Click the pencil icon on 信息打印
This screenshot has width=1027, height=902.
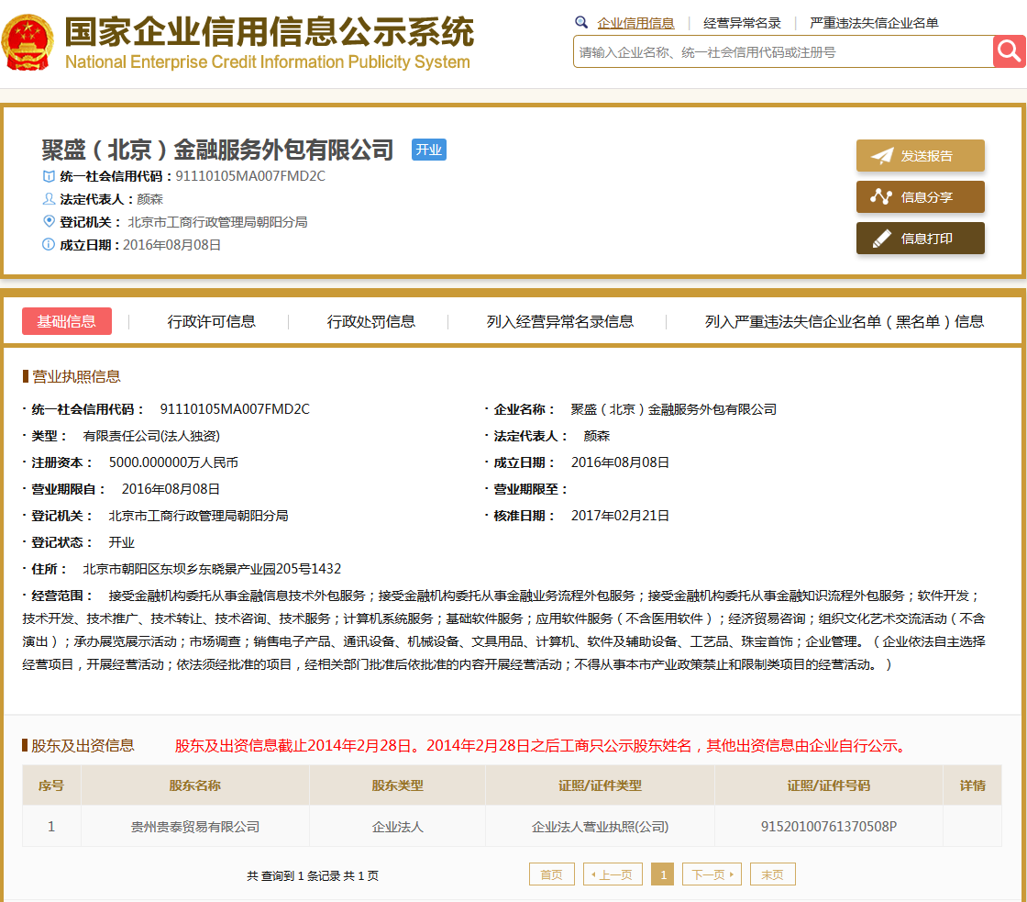pos(881,239)
